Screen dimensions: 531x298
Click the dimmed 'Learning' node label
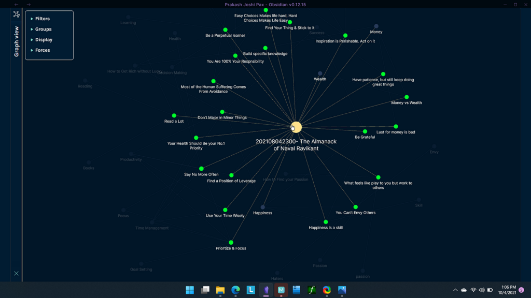128,23
